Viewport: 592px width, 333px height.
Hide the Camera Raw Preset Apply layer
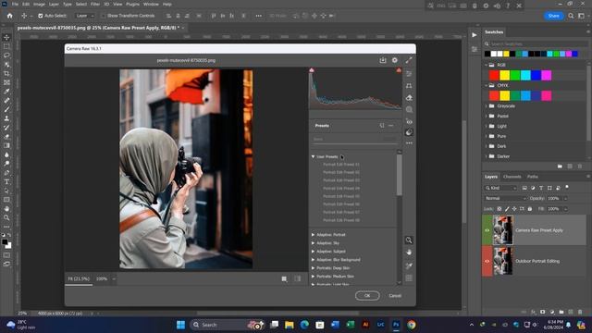[x=487, y=230]
